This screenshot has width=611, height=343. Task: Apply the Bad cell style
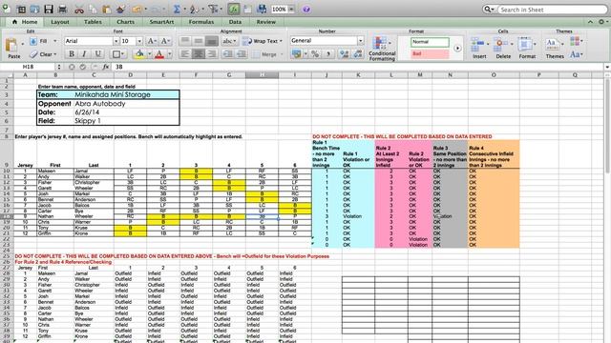click(x=430, y=53)
